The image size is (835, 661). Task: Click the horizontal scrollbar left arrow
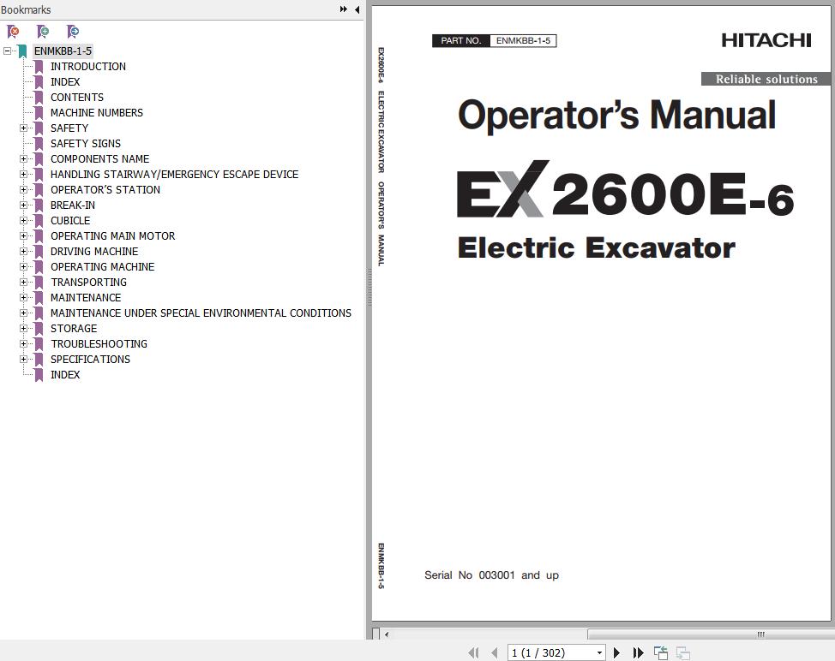387,634
